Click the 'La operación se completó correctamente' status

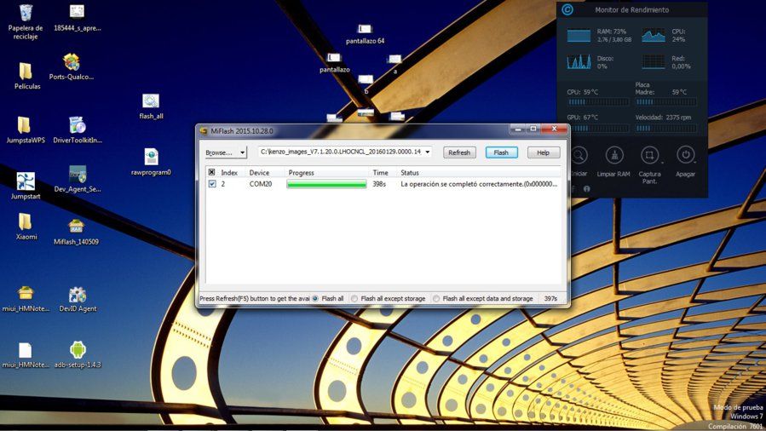[478, 184]
